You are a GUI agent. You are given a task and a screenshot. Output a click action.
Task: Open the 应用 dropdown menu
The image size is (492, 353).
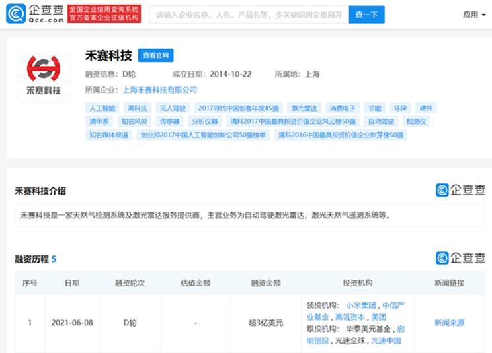(474, 15)
